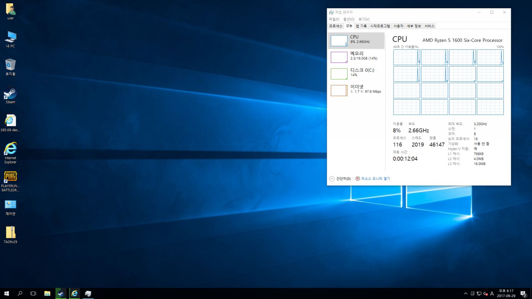The image size is (532, 299).
Task: Switch to the 시작프로그램 tab
Action: coord(380,26)
